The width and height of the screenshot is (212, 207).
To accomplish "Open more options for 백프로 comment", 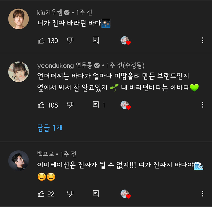I will (203, 194).
